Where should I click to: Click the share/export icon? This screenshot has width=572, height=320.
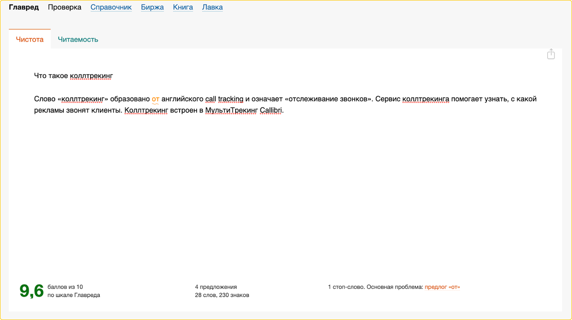click(x=551, y=54)
